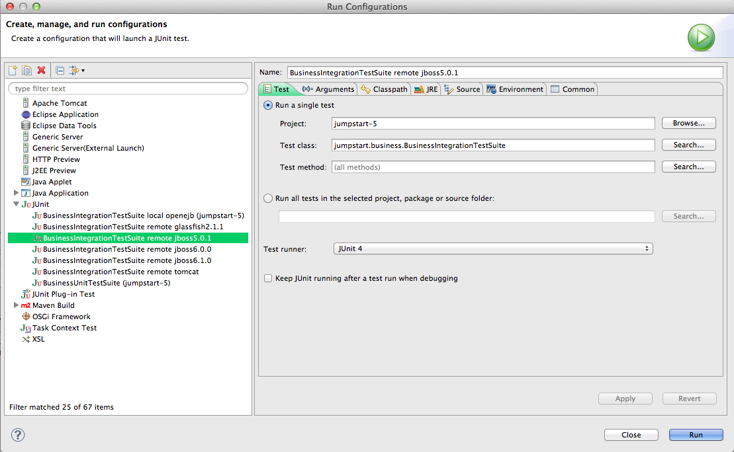Click the JUnit category icon
Viewport: 734px width, 452px height.
coord(26,204)
